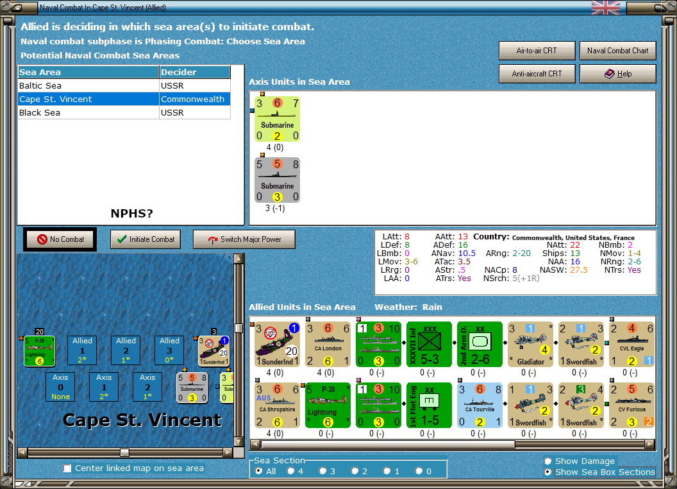
Task: Select the Cape St. Vincent row
Action: tap(124, 99)
